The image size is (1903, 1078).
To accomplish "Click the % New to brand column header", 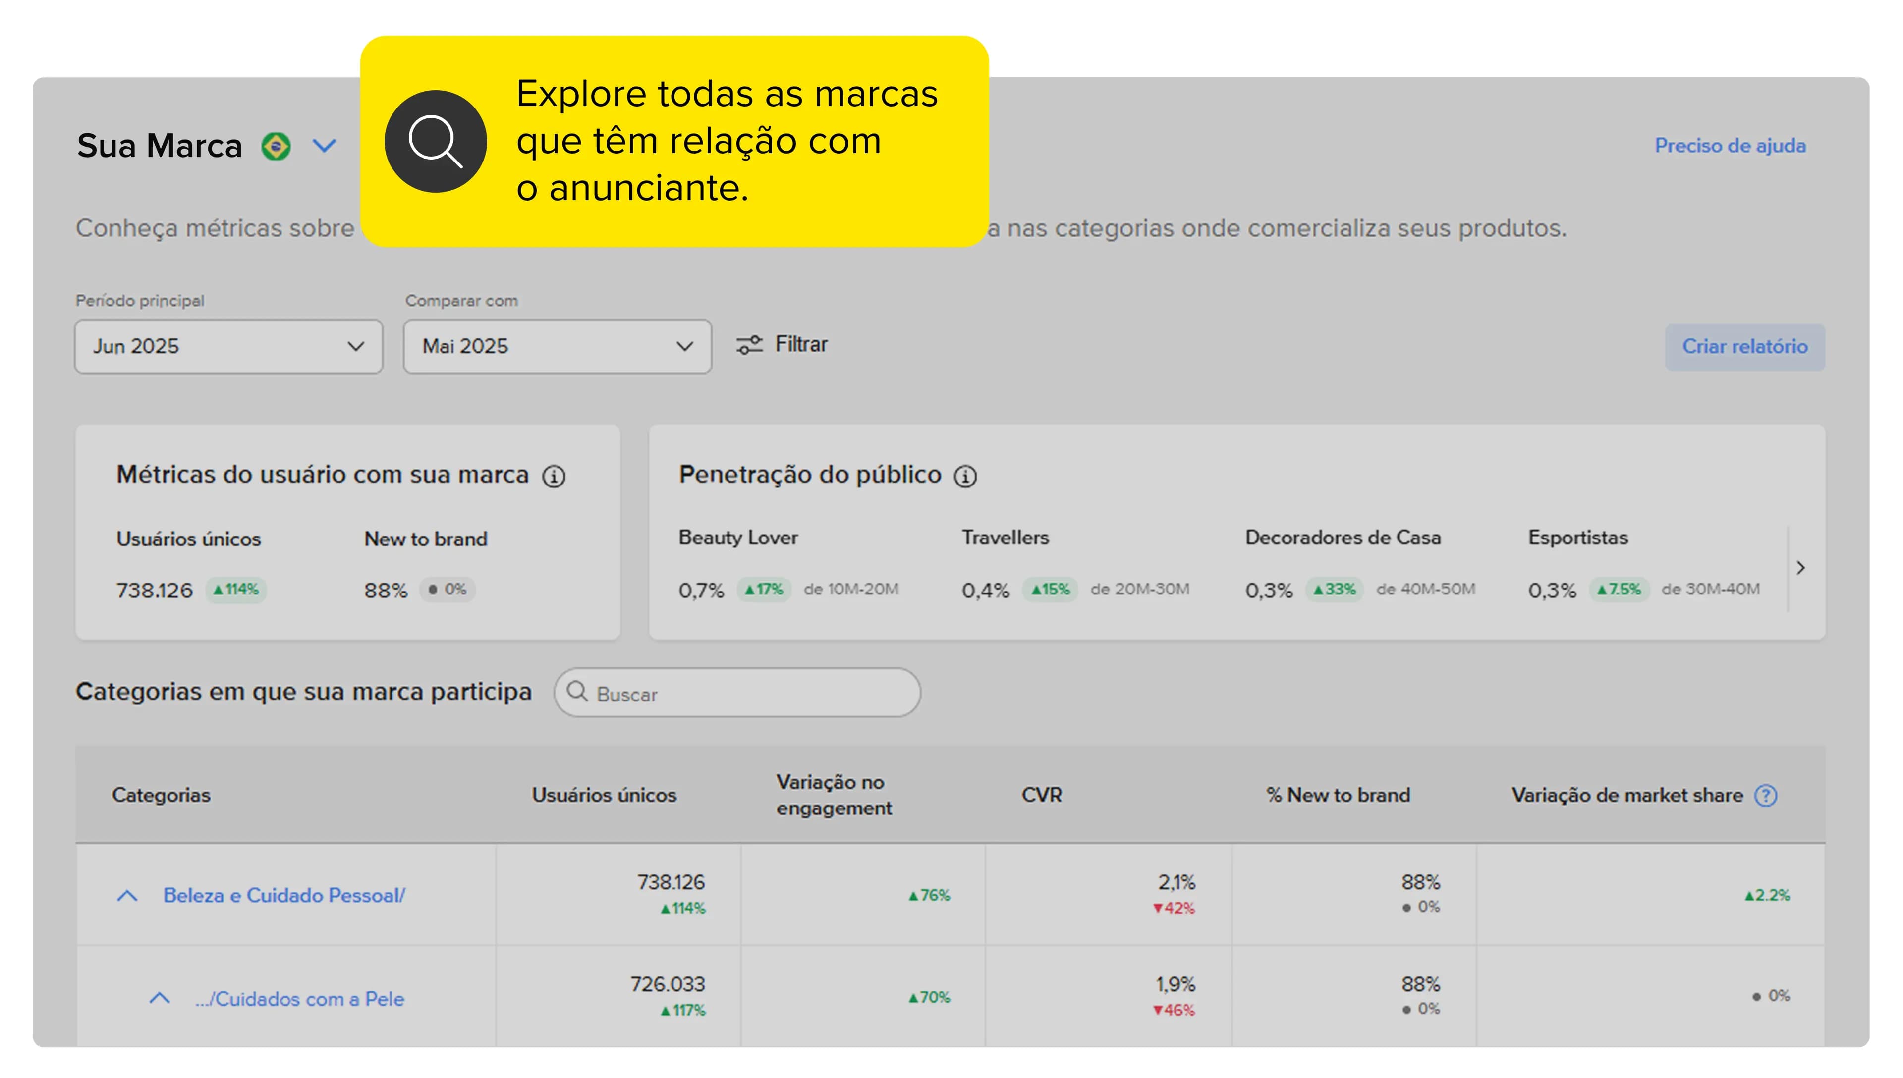I will tap(1338, 795).
